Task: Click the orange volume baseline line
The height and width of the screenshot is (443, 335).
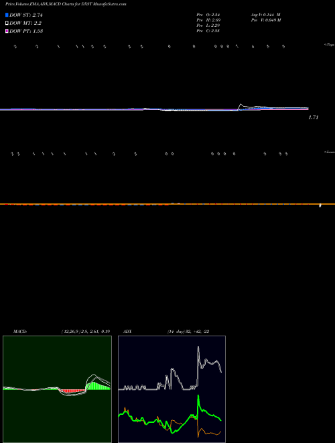Action: (x=167, y=204)
